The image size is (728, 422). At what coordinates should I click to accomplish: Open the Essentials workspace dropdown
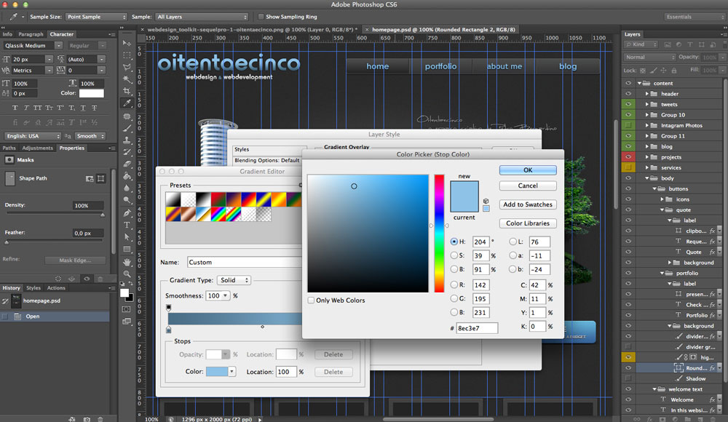pos(694,17)
